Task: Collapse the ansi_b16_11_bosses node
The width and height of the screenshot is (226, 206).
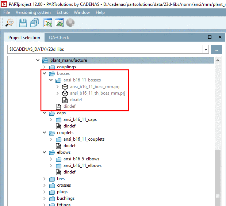Action: tap(51, 80)
